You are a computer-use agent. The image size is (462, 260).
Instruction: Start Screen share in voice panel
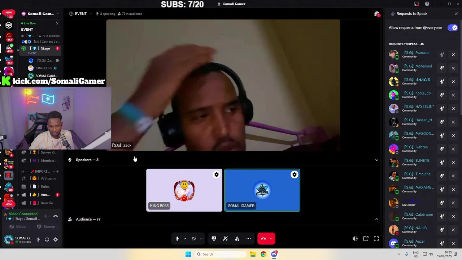coord(46,227)
